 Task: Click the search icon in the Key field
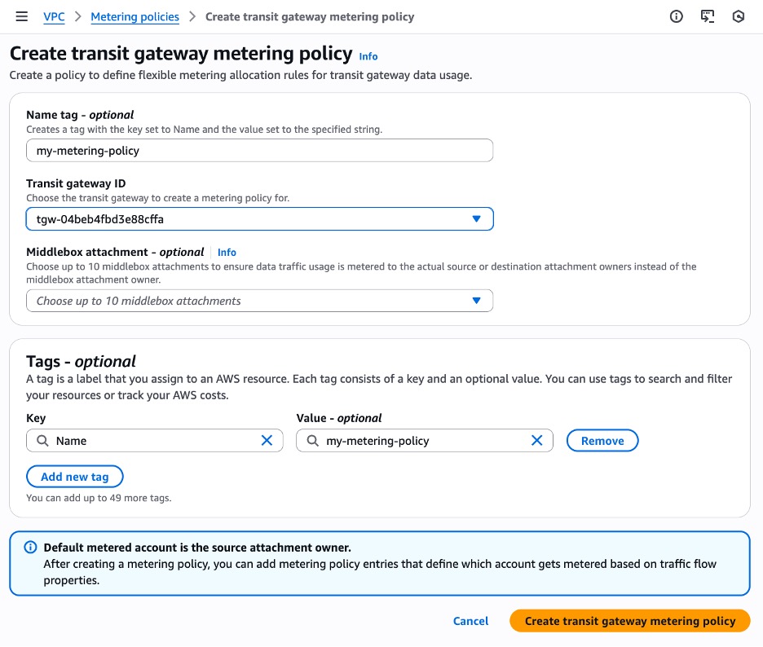click(42, 441)
